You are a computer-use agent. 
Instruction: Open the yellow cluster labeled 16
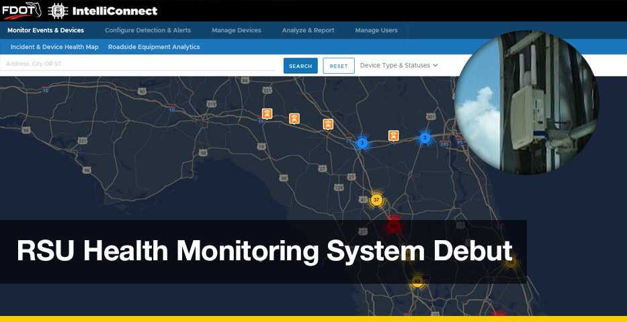510,263
